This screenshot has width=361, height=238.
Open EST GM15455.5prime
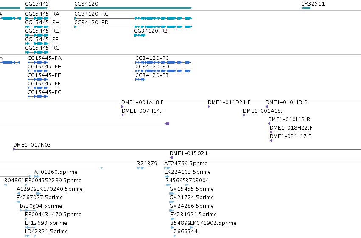172,194
